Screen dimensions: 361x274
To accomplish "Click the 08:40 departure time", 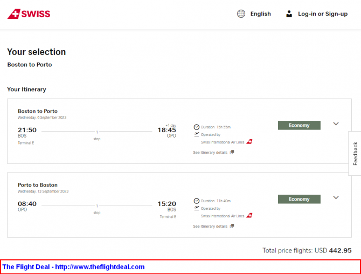I will click(x=27, y=204).
